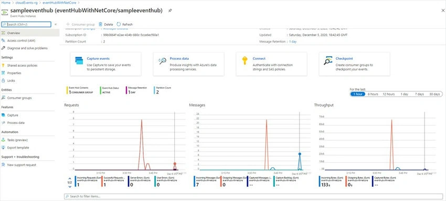Click the Capture sidebar icon under Features

click(x=3, y=115)
